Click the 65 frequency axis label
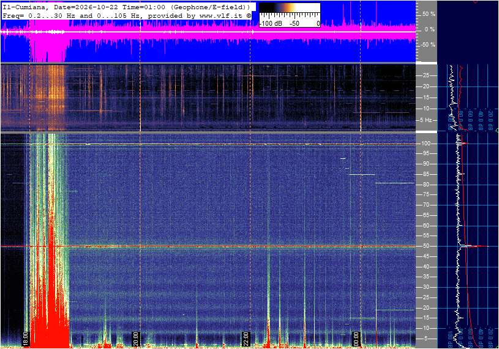 click(426, 215)
